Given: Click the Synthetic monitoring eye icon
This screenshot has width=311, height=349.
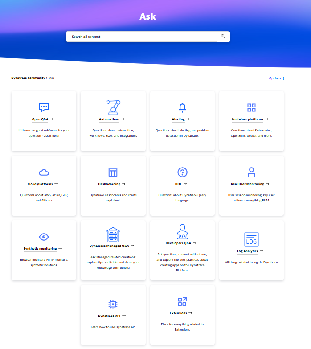Looking at the screenshot, I should 44,237.
